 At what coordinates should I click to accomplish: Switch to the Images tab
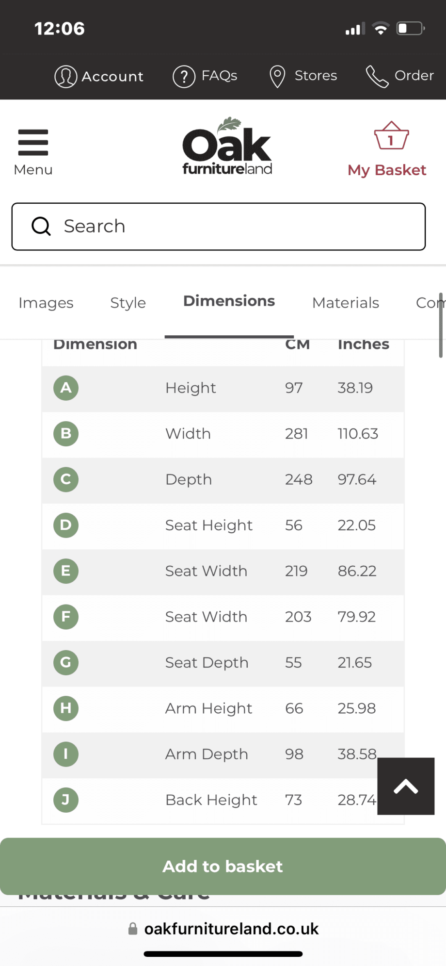point(46,303)
